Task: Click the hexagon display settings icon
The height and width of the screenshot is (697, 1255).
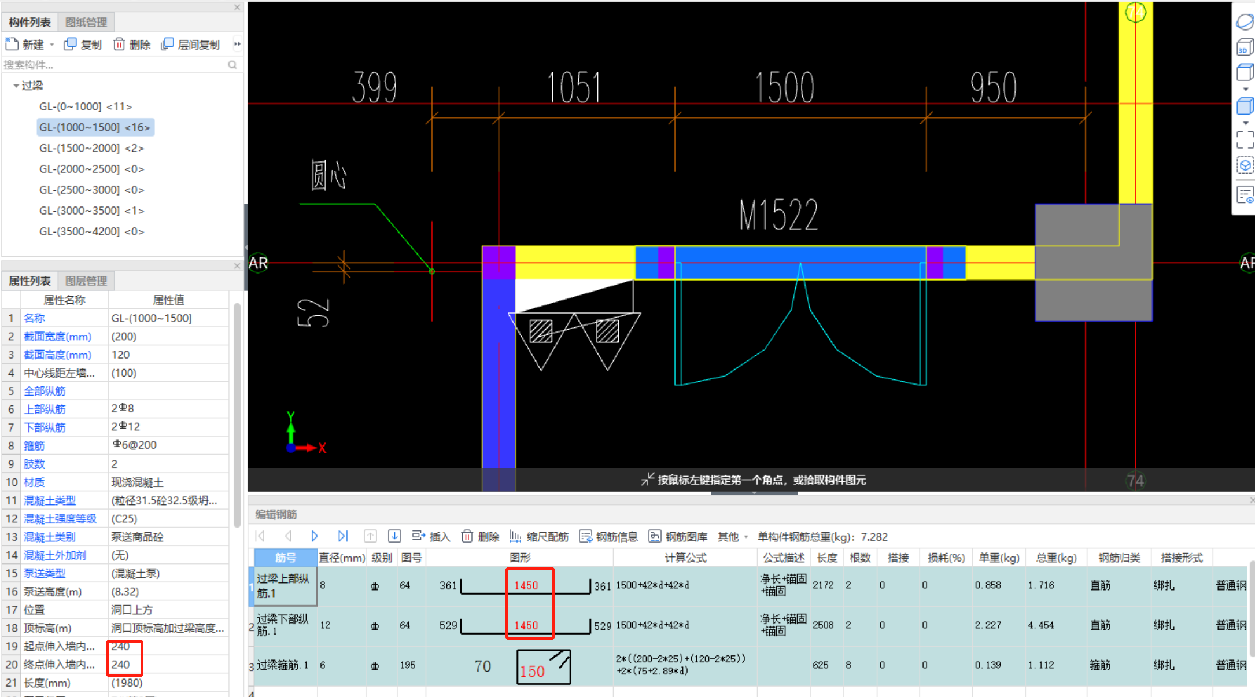Action: 1245,165
